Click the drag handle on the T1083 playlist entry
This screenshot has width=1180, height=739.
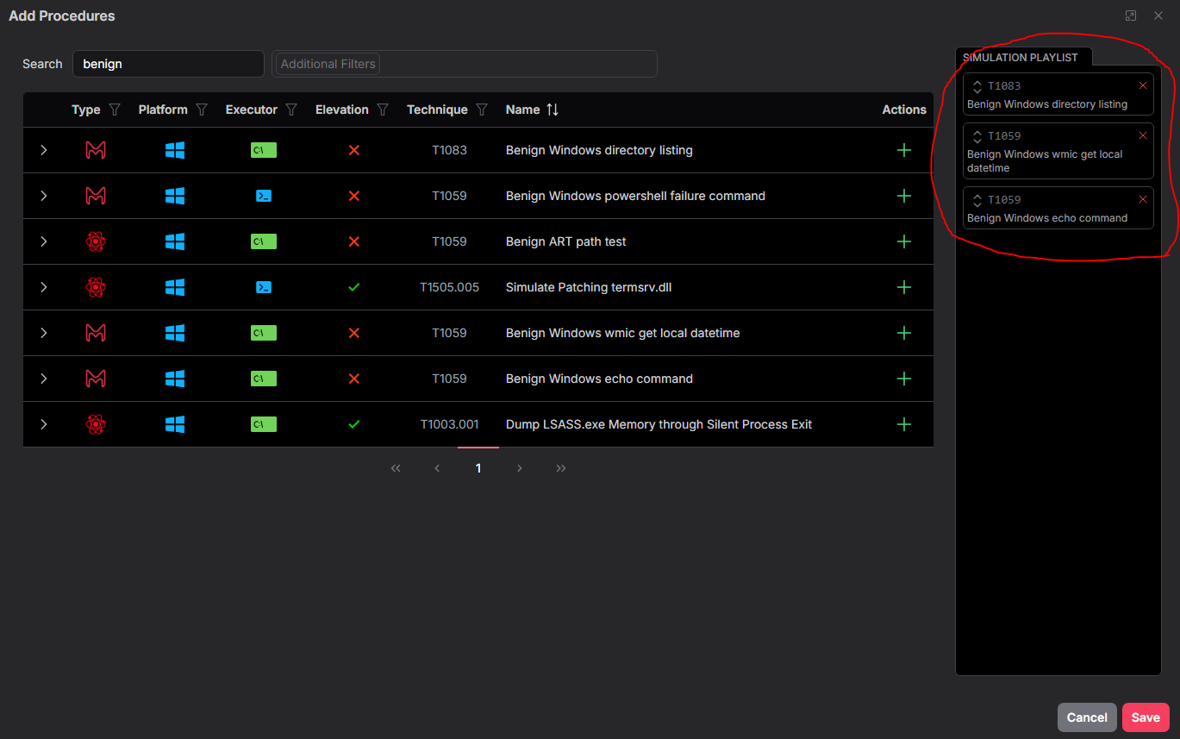(x=977, y=85)
